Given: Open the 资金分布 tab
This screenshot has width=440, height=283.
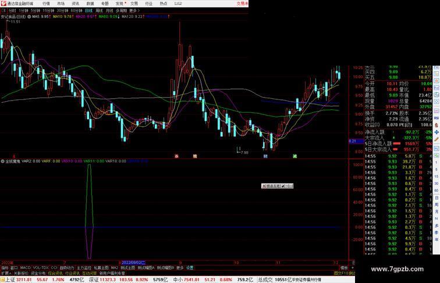Looking at the screenshot, I should click(38, 273).
